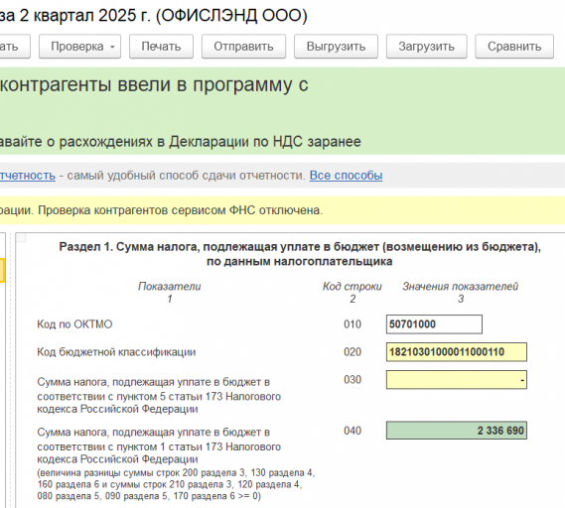Click the row code 040

coord(353,431)
